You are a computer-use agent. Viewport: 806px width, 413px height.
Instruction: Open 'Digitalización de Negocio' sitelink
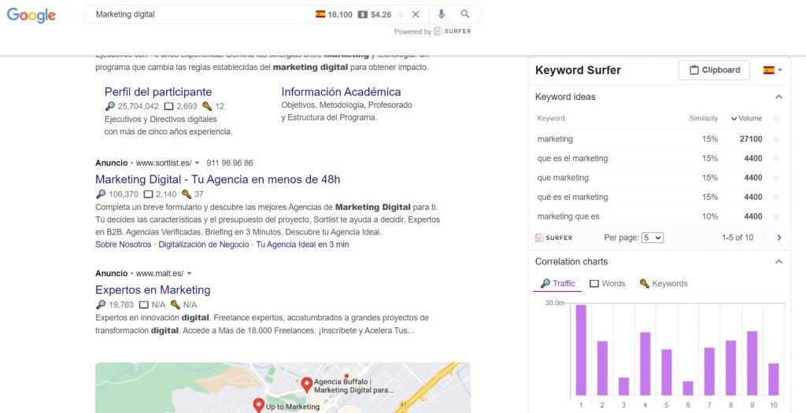click(204, 245)
